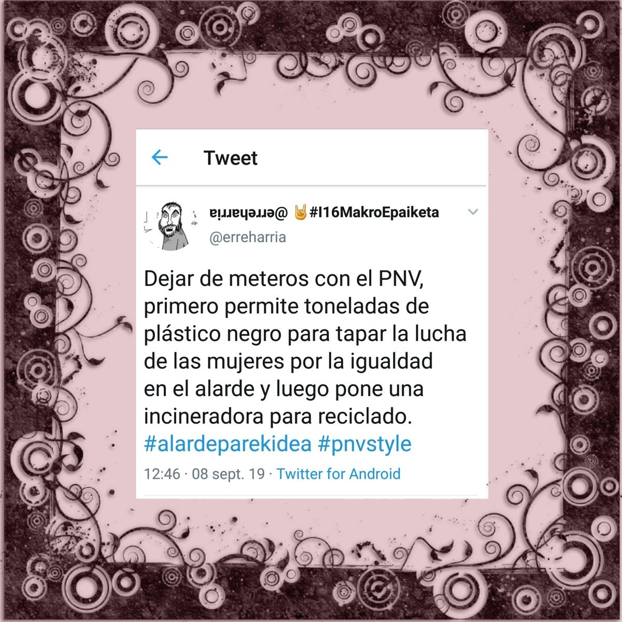Click the line 'en el alarde y luego pone una'

tap(284, 389)
